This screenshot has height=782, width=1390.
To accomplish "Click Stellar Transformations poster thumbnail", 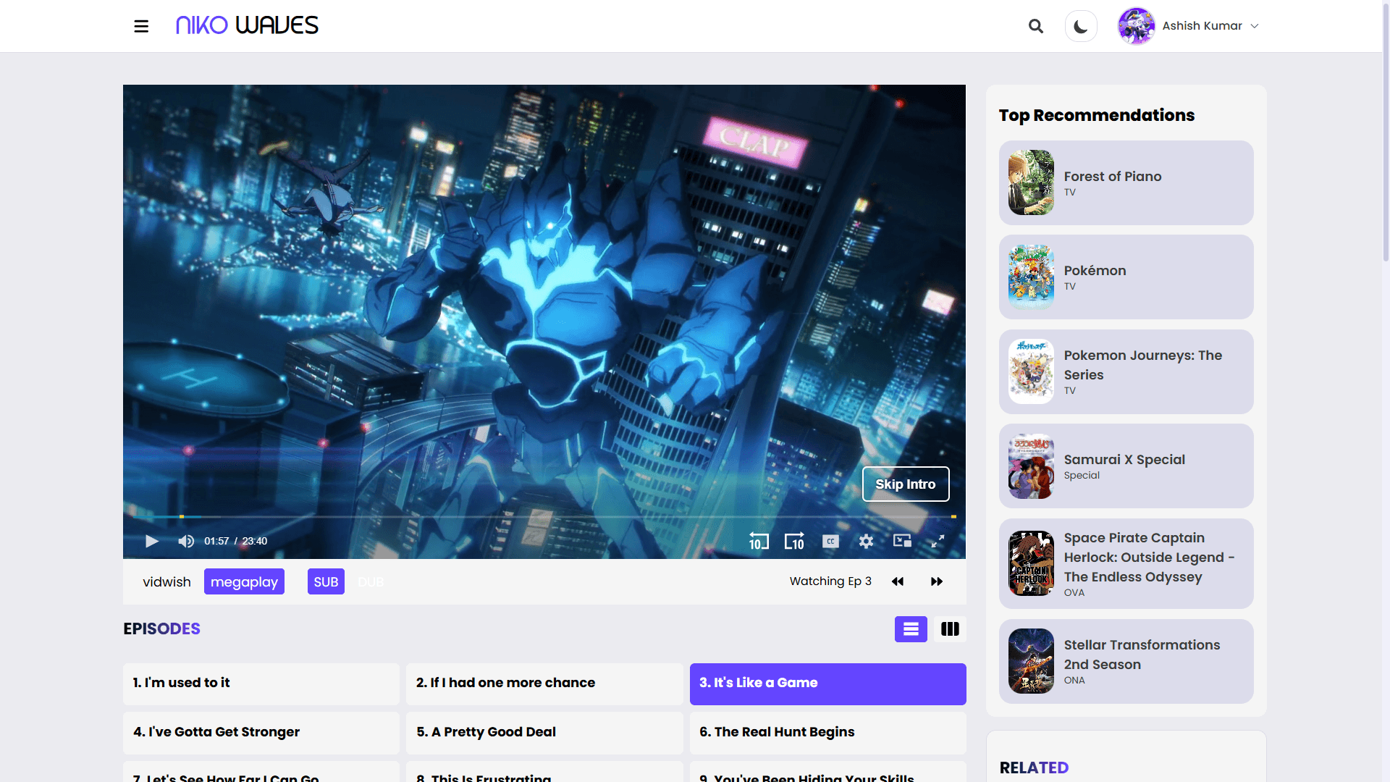I will [x=1031, y=661].
